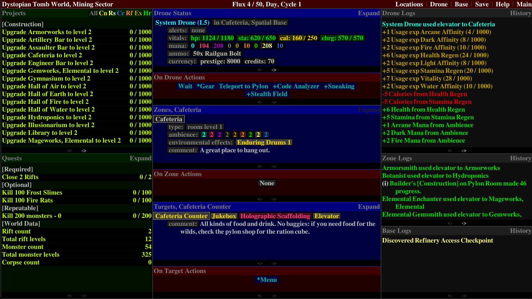Select the Rf filter in Projects header
532x299 pixels.
130,13
